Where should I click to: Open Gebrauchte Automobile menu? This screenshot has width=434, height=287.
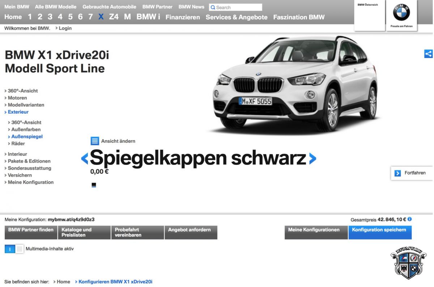109,7
